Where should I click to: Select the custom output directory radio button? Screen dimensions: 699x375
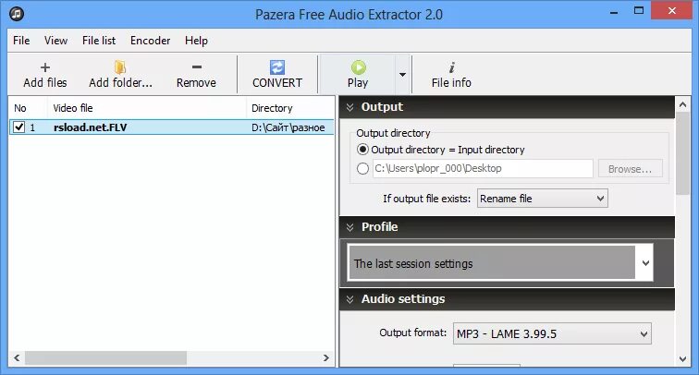pyautogui.click(x=362, y=168)
